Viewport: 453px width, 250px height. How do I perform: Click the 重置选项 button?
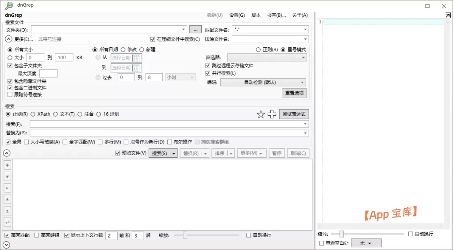294,93
